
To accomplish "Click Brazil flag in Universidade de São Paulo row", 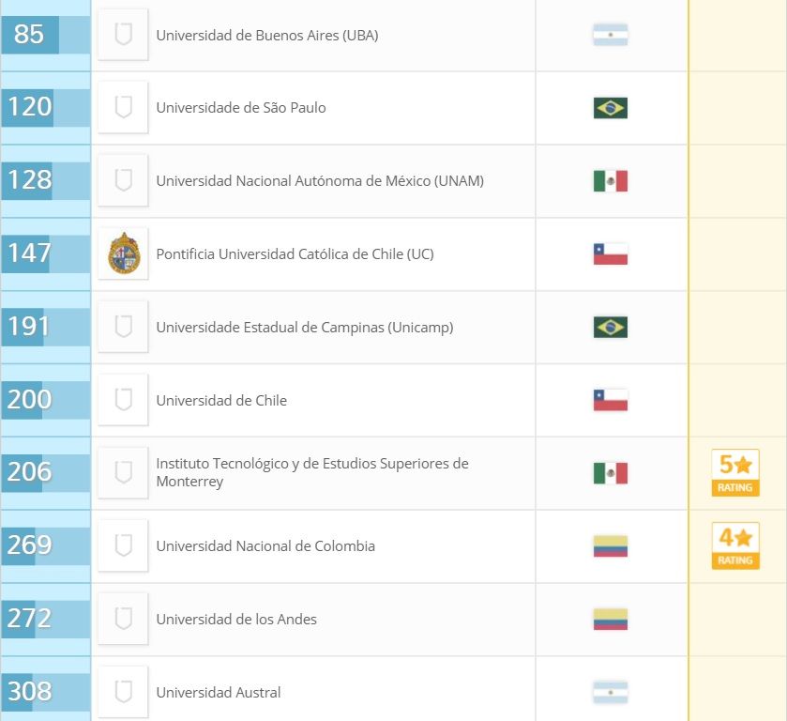I will click(610, 108).
